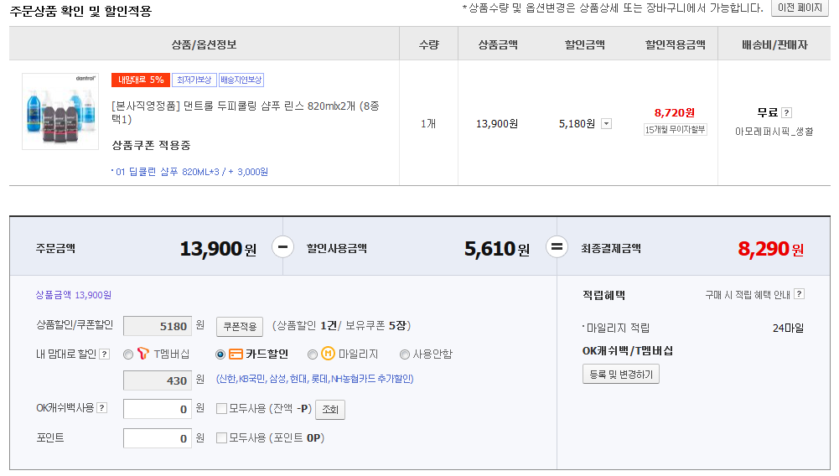
Task: Expand the 5,180원 discount details dropdown
Action: click(x=607, y=124)
